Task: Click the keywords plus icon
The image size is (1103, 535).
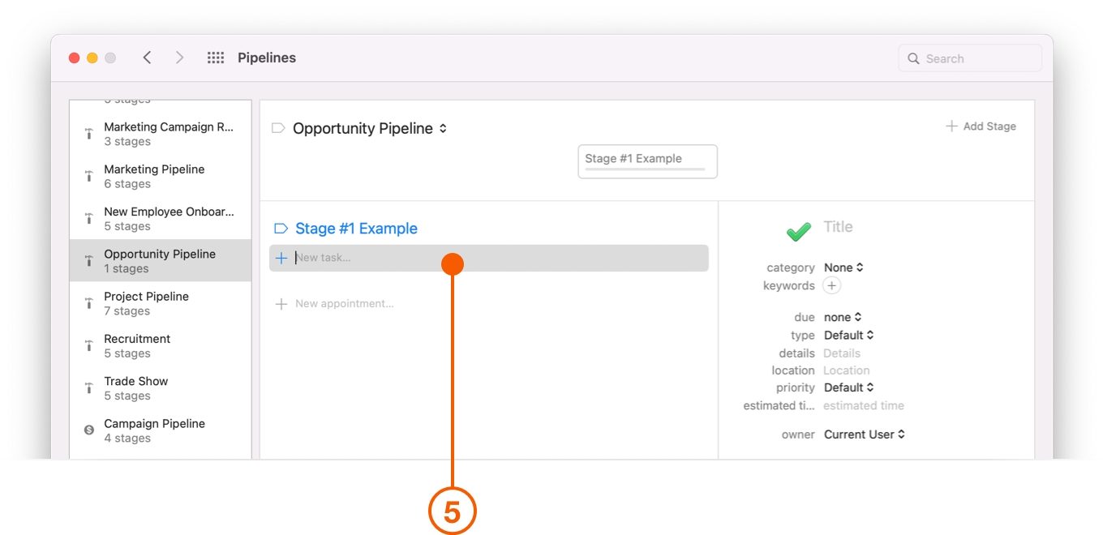Action: point(831,285)
